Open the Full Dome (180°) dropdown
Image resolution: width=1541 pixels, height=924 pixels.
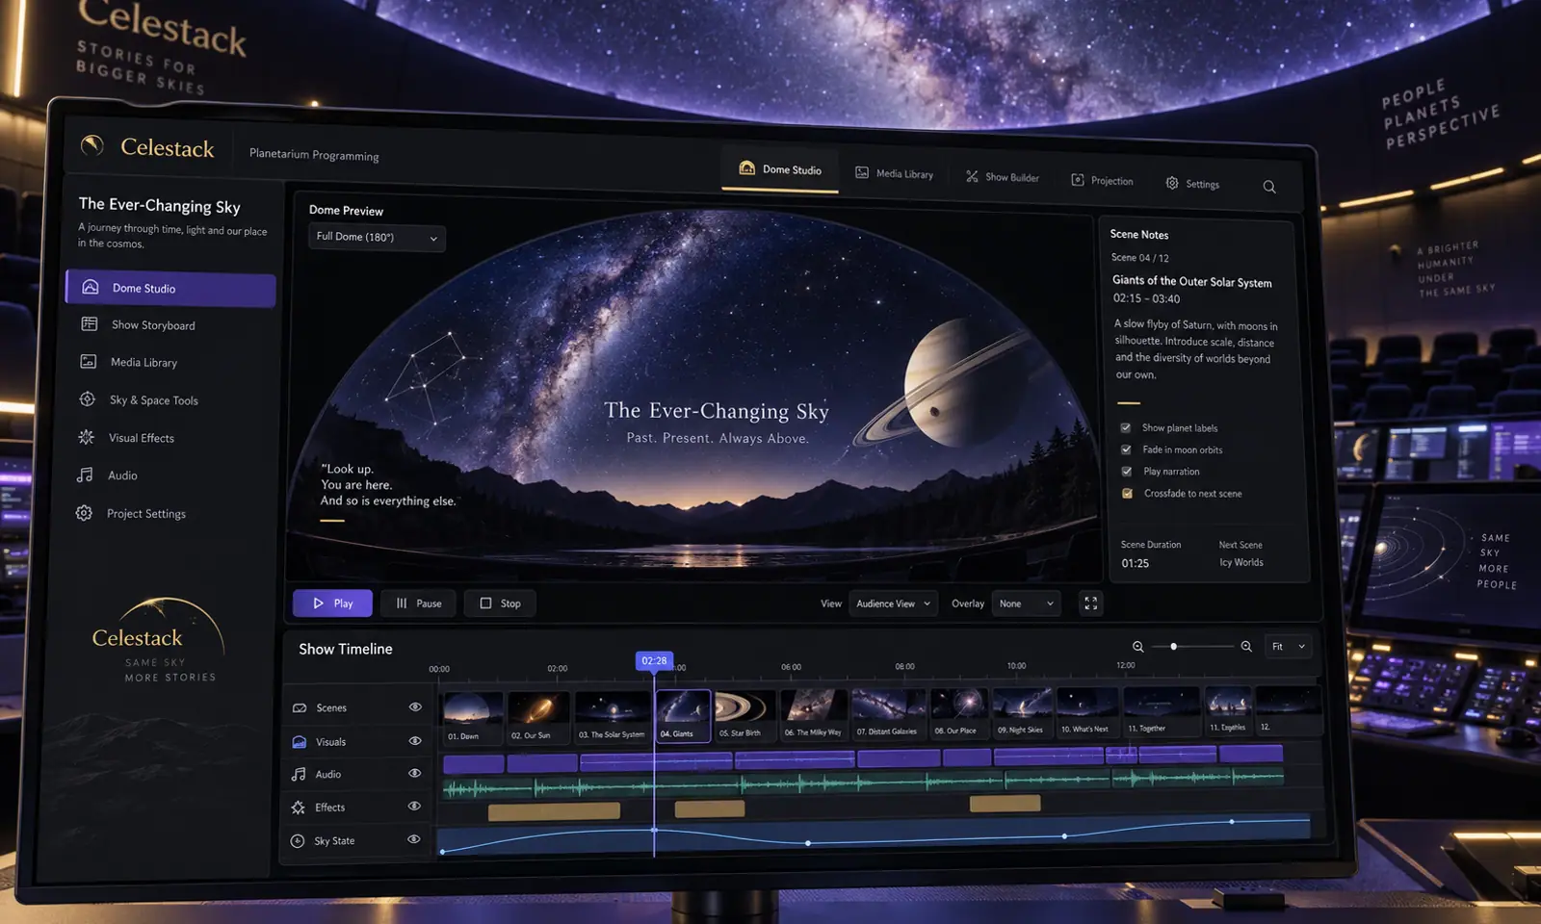point(377,238)
